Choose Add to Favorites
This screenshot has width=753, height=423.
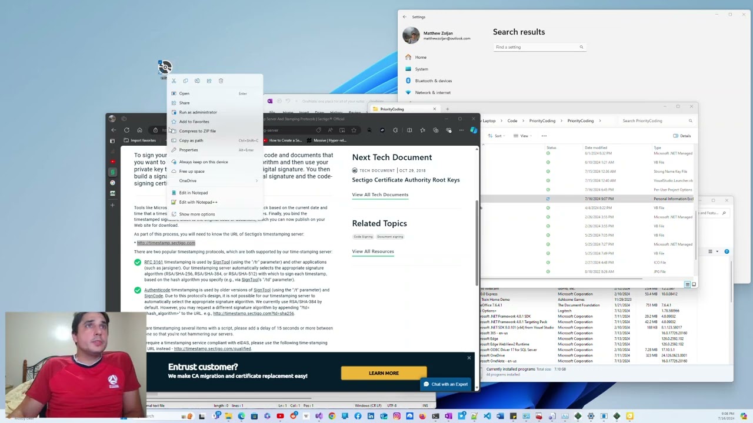(215, 122)
